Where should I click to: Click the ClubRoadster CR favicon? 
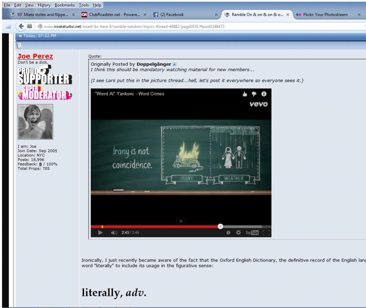(84, 15)
